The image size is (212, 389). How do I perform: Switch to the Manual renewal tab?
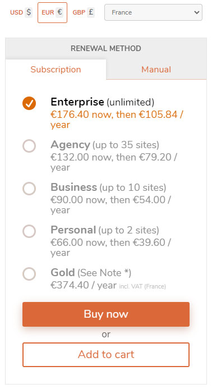[156, 70]
